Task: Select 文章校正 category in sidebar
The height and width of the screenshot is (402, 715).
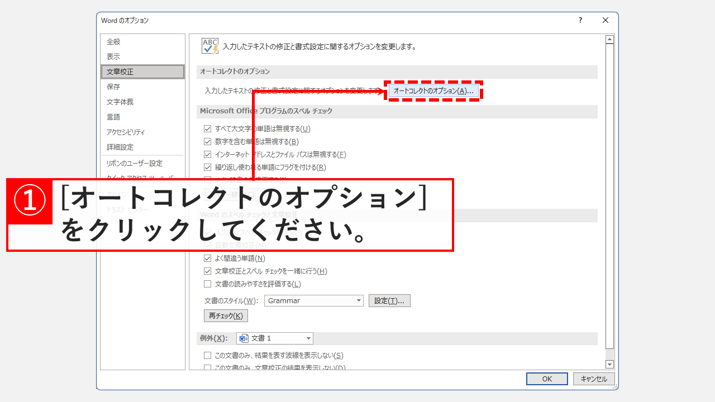Action: click(x=142, y=72)
